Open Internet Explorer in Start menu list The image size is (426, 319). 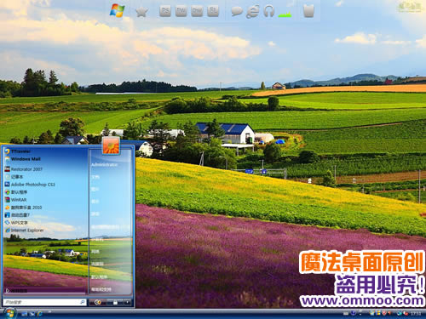pos(27,231)
